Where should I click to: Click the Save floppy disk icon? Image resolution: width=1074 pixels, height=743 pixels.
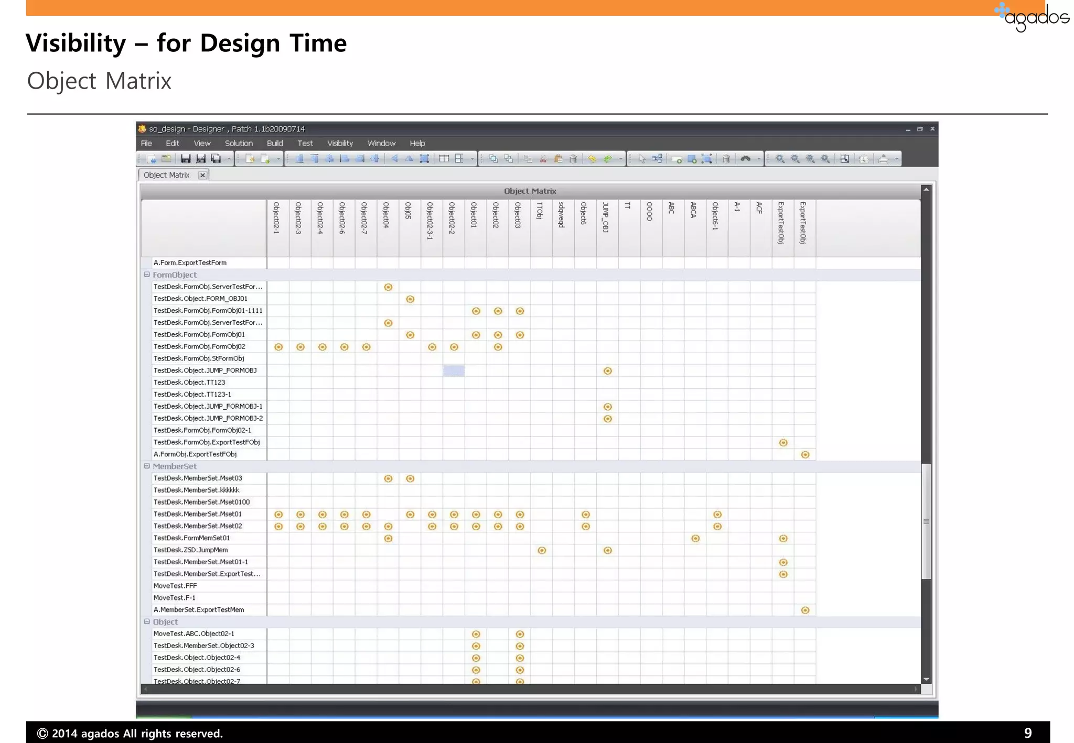click(x=186, y=159)
